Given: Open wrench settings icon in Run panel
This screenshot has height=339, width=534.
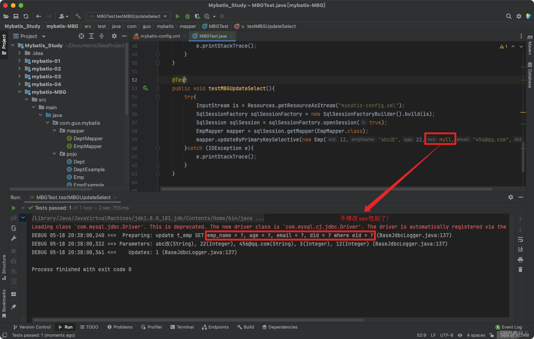Looking at the screenshot, I should (14, 238).
